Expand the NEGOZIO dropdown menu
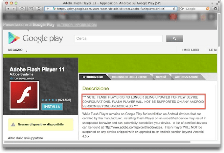224x153 pixels. [x=16, y=50]
